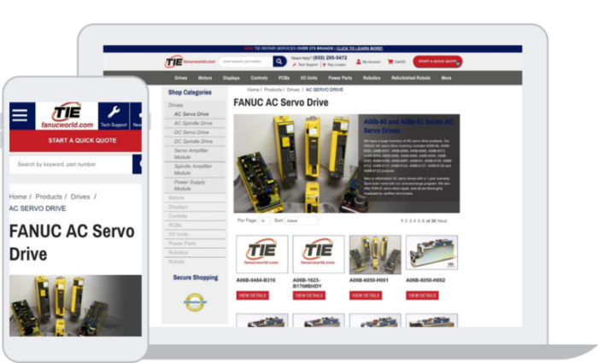Select Spindle Amplifier Module category
Screen dimensions: 598x363
[195, 169]
